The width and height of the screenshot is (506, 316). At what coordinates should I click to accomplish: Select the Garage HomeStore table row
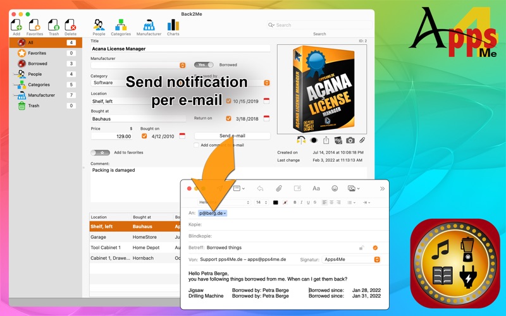pyautogui.click(x=135, y=237)
